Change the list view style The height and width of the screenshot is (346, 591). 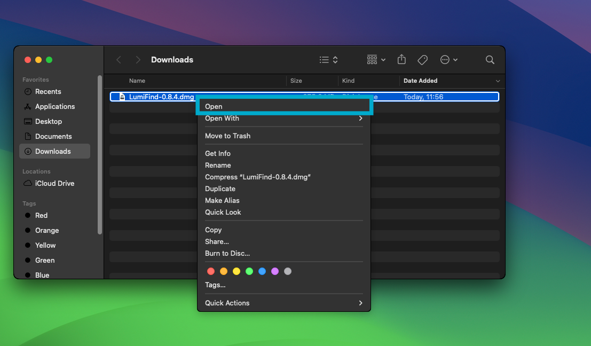coord(329,60)
